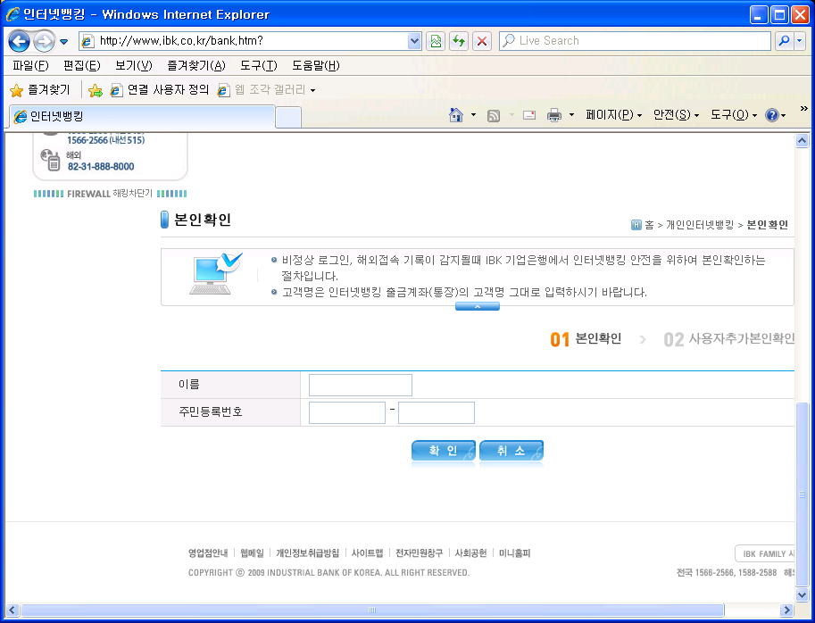Open the 즐겨찾기(A) menu
The height and width of the screenshot is (623, 815).
tap(196, 65)
